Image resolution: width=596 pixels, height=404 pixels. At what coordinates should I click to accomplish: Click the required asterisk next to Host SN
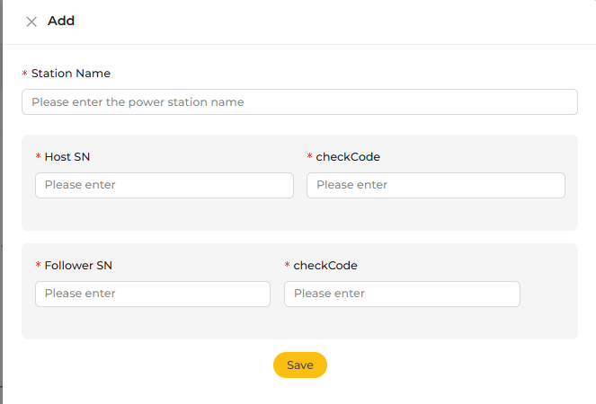pos(38,155)
